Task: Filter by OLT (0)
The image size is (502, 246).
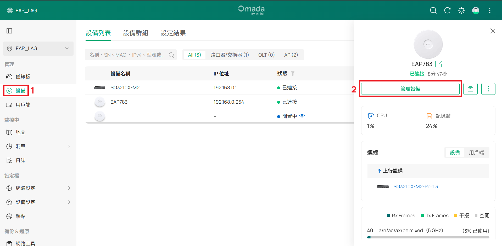Action: (266, 55)
